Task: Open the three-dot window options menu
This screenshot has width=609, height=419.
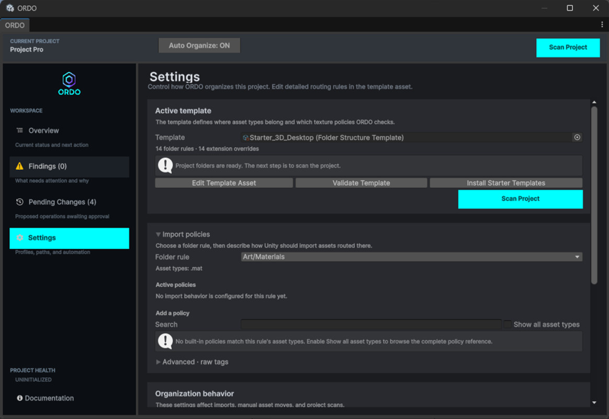Action: (x=602, y=25)
